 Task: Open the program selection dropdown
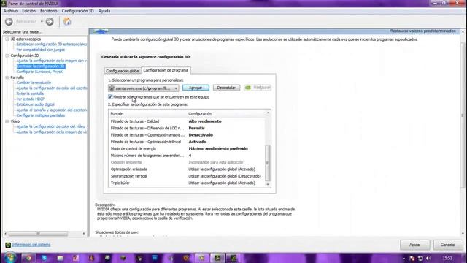click(144, 88)
